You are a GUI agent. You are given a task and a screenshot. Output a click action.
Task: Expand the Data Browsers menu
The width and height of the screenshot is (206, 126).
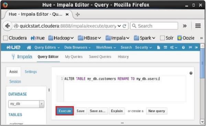point(77,47)
